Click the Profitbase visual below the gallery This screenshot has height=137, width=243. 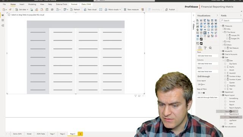[x=201, y=43]
